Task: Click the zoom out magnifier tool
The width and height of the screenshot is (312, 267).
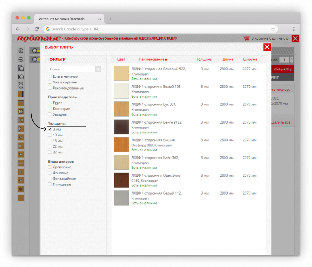Action: coord(21,59)
